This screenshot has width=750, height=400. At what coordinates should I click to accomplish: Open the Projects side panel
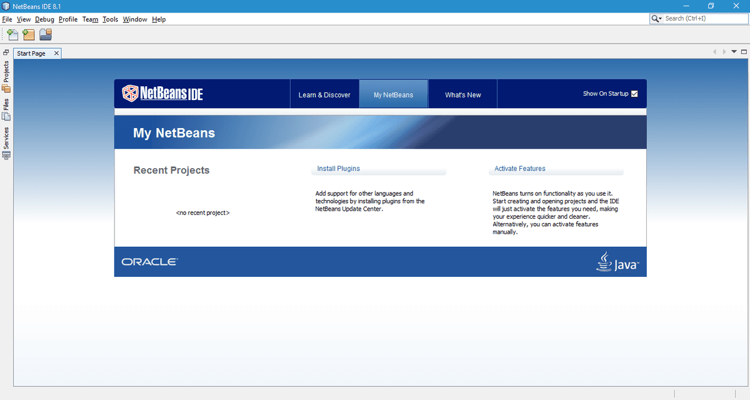(x=6, y=76)
